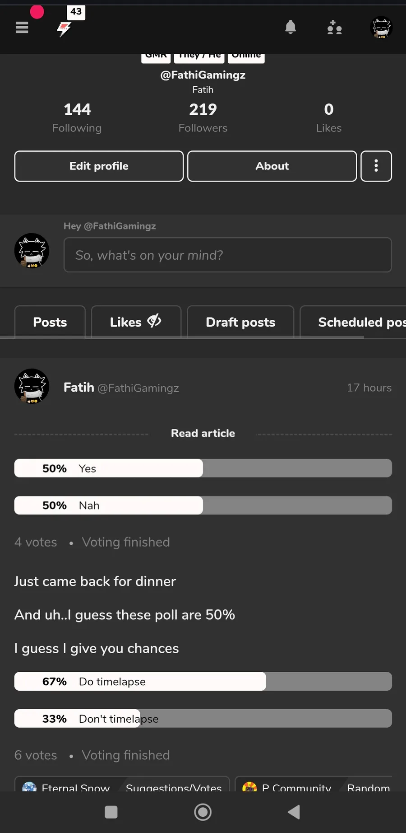View the 219 Followers list
The width and height of the screenshot is (406, 833).
203,117
